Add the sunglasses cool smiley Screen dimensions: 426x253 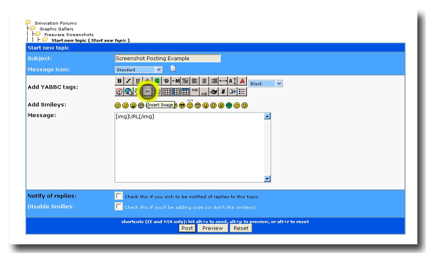click(x=182, y=105)
